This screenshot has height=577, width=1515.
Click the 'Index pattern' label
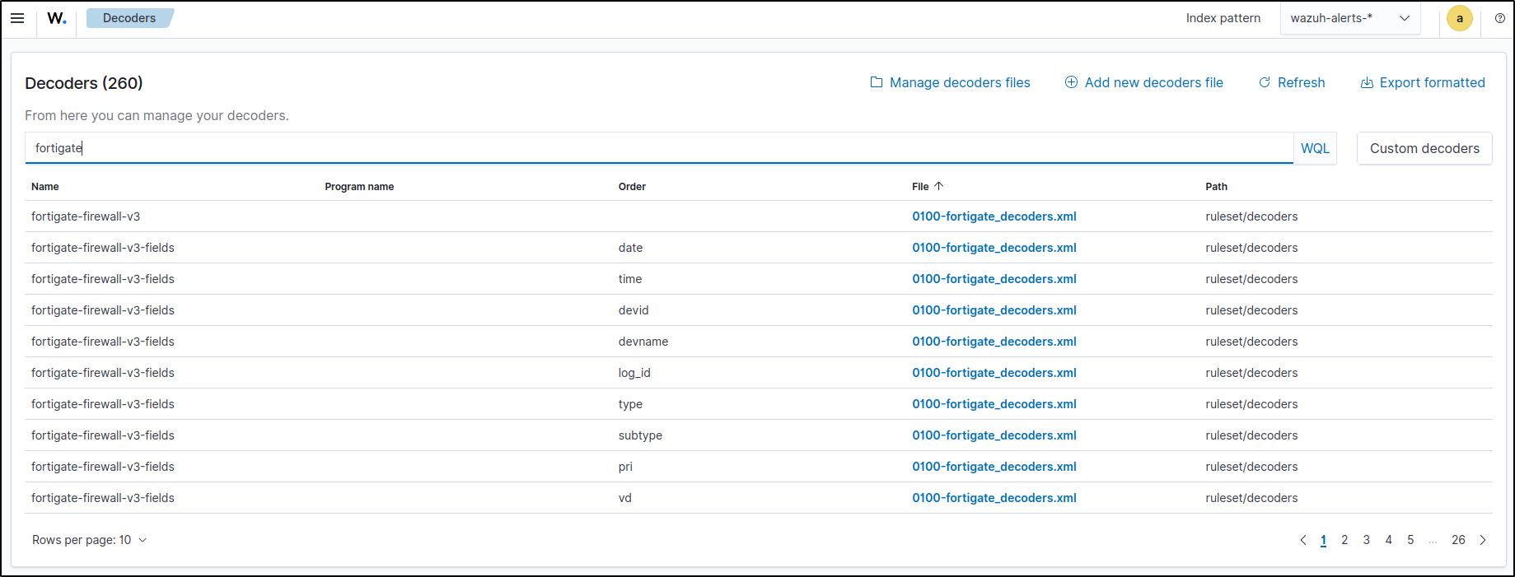1223,18
